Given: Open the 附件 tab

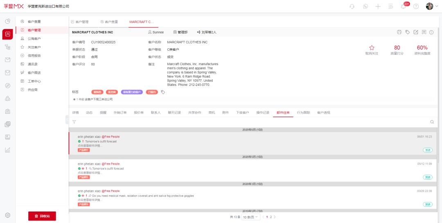Looking at the screenshot, I should point(226,113).
